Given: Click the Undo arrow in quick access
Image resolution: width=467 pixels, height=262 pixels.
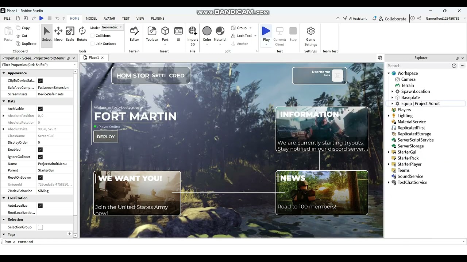Looking at the screenshot, I should coord(57,18).
